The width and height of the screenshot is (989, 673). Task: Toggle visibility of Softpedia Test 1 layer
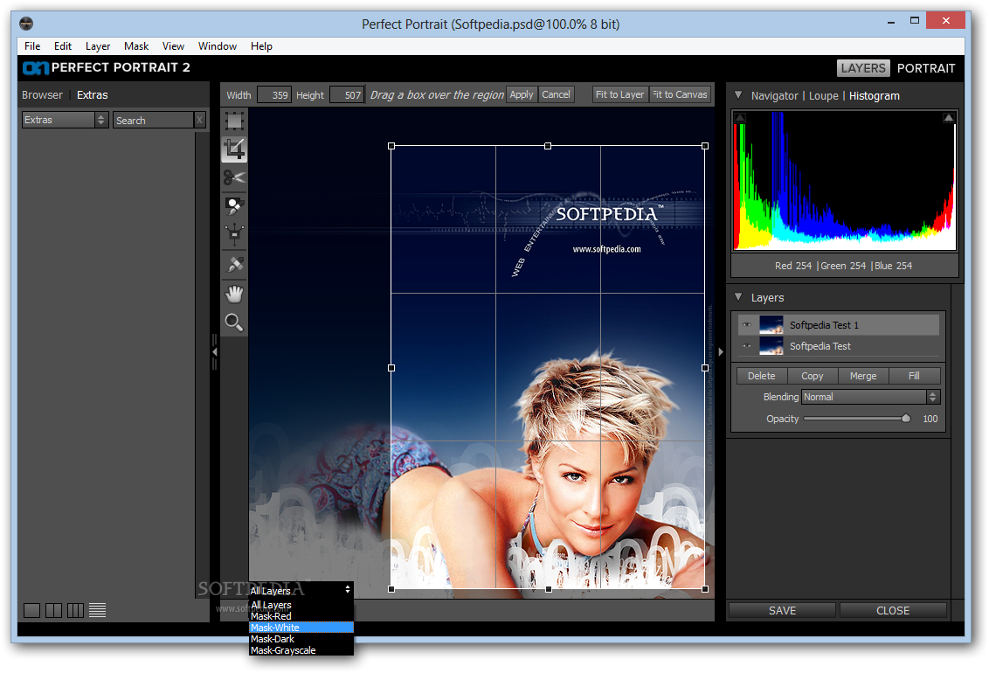(747, 325)
